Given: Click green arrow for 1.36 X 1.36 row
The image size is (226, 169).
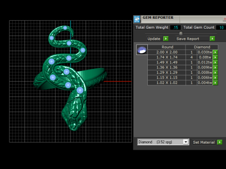Looking at the screenshot, I should pos(215,68).
